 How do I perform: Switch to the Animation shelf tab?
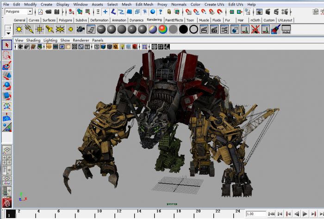[x=119, y=20]
